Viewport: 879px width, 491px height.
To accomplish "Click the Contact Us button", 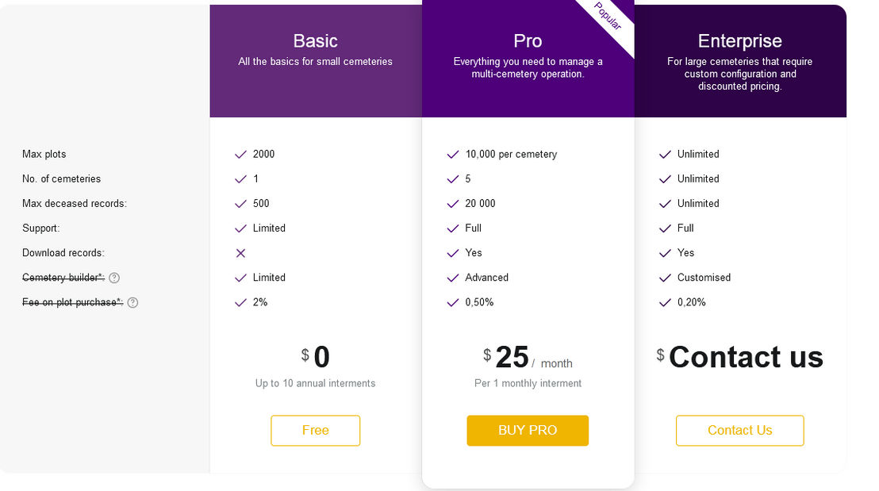I will coord(740,431).
